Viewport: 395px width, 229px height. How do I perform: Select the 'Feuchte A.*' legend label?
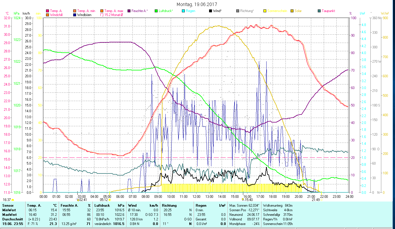[140, 11]
